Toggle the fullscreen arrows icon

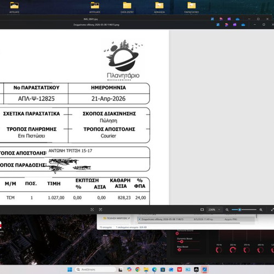tap(272, 210)
